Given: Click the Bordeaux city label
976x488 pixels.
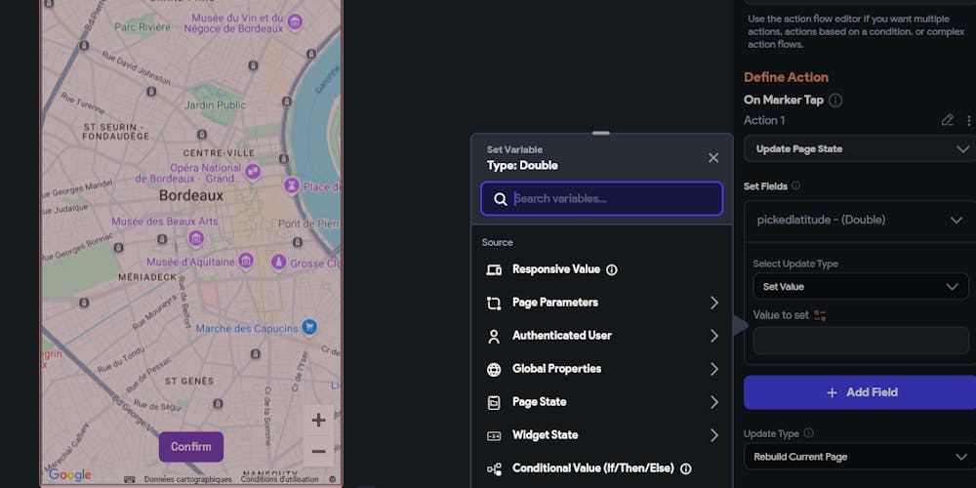Looking at the screenshot, I should click(191, 196).
